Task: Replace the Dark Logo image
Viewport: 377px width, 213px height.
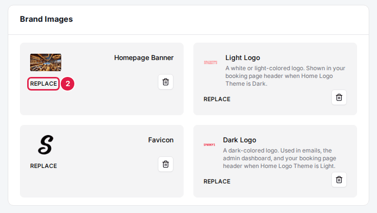Action: 217,182
